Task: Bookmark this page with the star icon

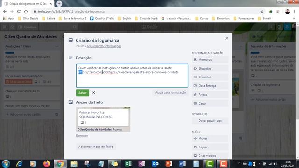Action: click(x=262, y=11)
